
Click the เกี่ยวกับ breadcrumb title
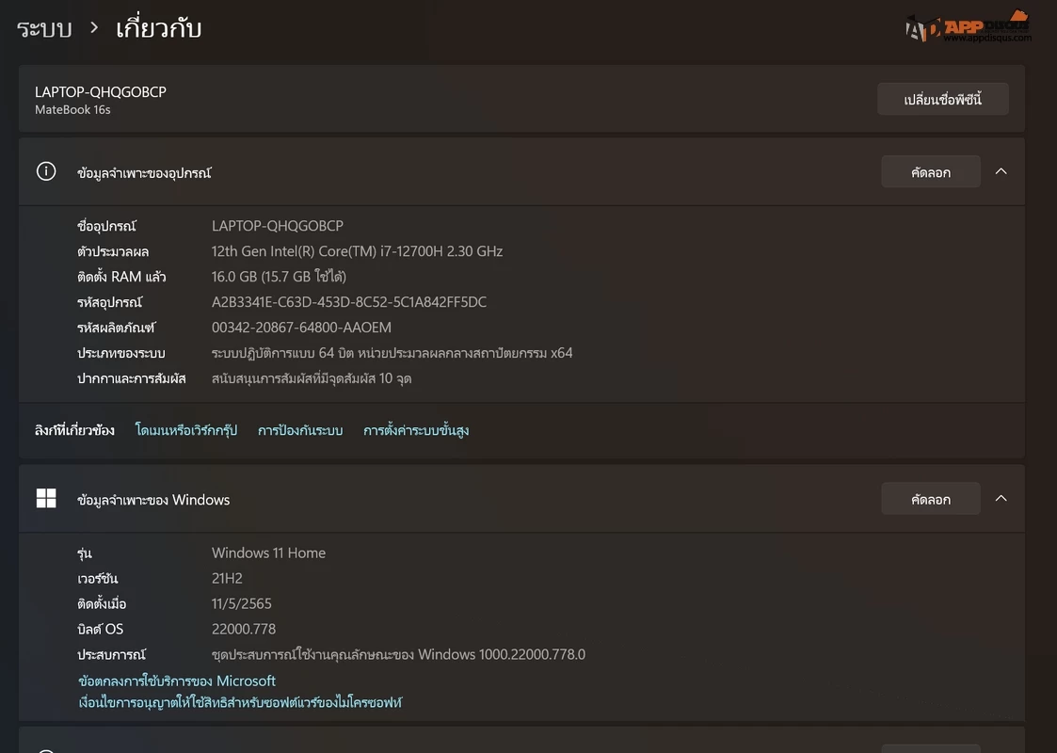[158, 28]
